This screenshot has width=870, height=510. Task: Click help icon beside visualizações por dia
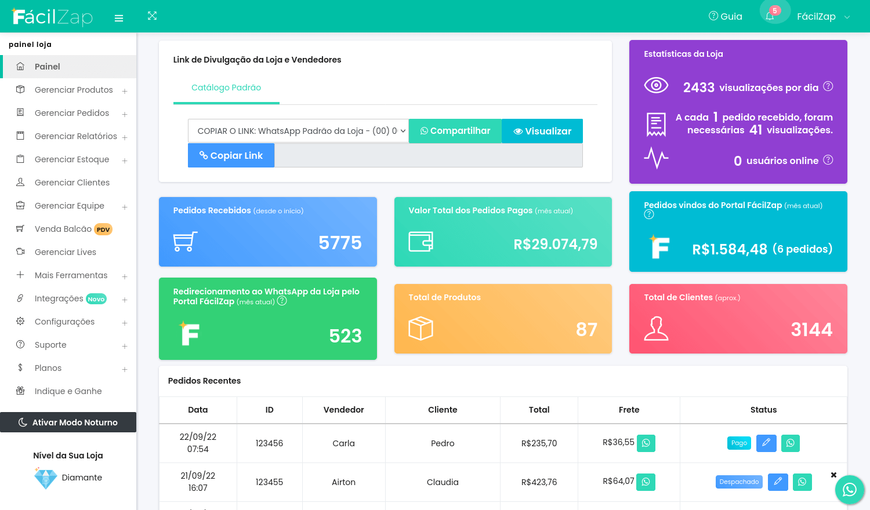point(828,86)
